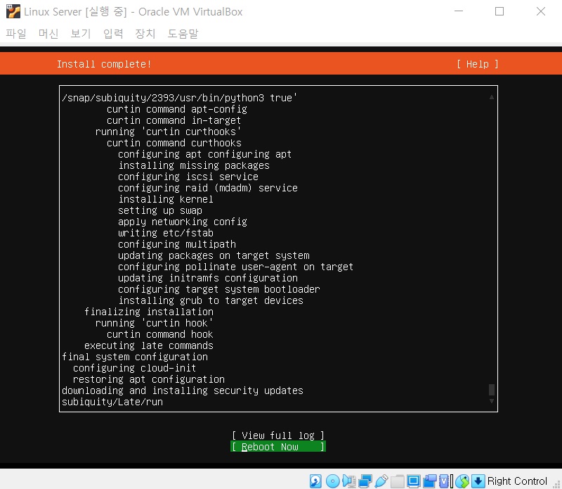Click the optical disc status icon

[332, 481]
